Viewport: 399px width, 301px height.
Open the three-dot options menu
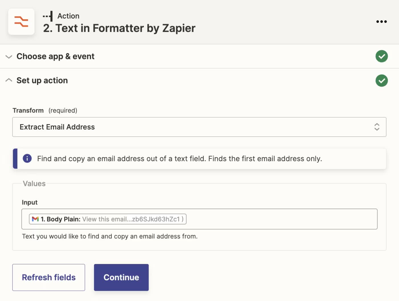[x=382, y=22]
